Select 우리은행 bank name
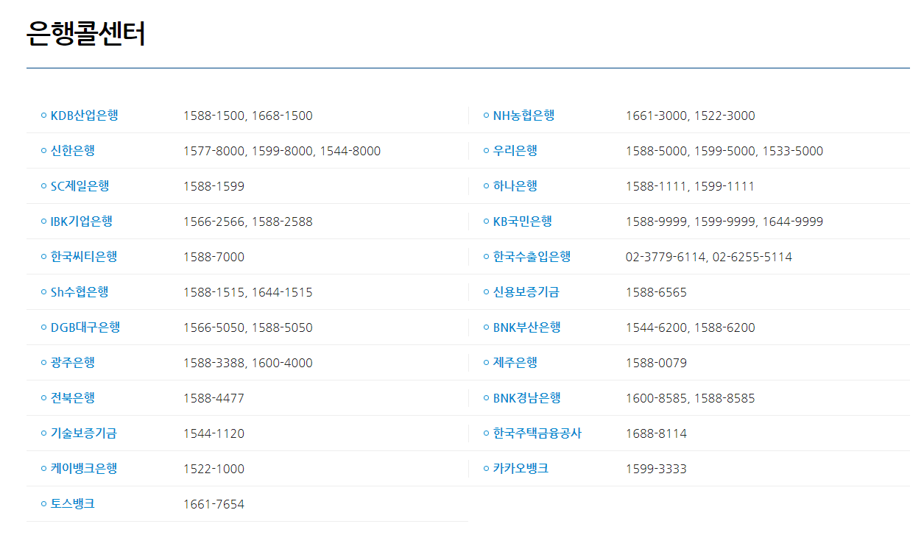924x535 pixels. (515, 151)
